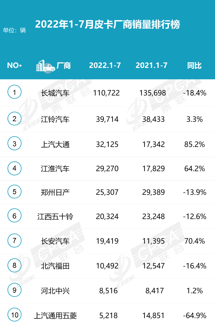Click the factory and truck icon
This screenshot has width=215, height=328.
(x=45, y=66)
